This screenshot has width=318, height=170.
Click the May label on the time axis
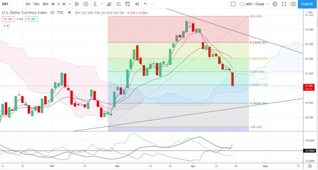point(265,166)
